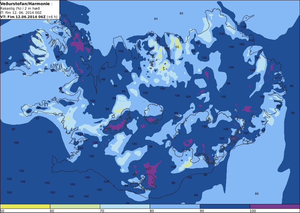This screenshot has height=213, width=300.
Task: Click the humidity value 85 over northern sea
Action: (x=181, y=13)
